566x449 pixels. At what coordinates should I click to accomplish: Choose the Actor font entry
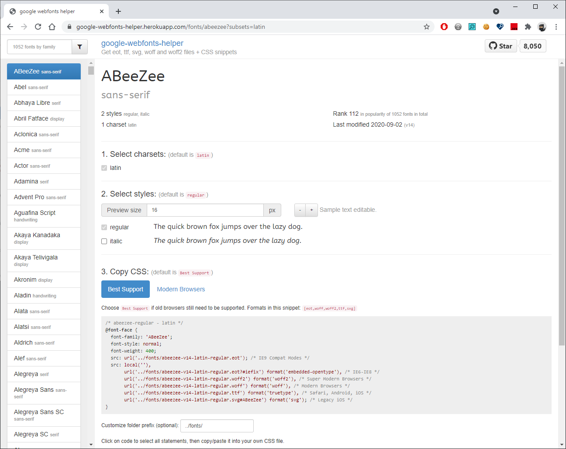tap(44, 166)
